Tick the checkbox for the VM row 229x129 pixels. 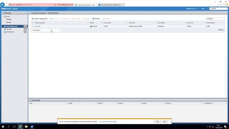click(x=33, y=26)
